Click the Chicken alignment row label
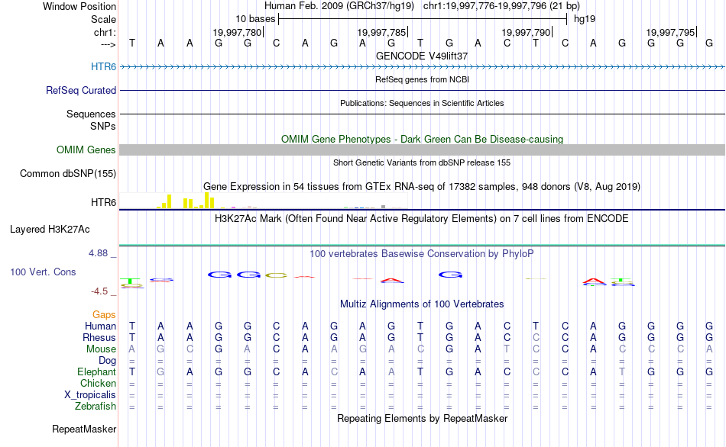The height and width of the screenshot is (447, 726). 98,383
